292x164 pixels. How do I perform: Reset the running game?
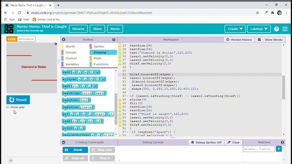tap(18, 100)
